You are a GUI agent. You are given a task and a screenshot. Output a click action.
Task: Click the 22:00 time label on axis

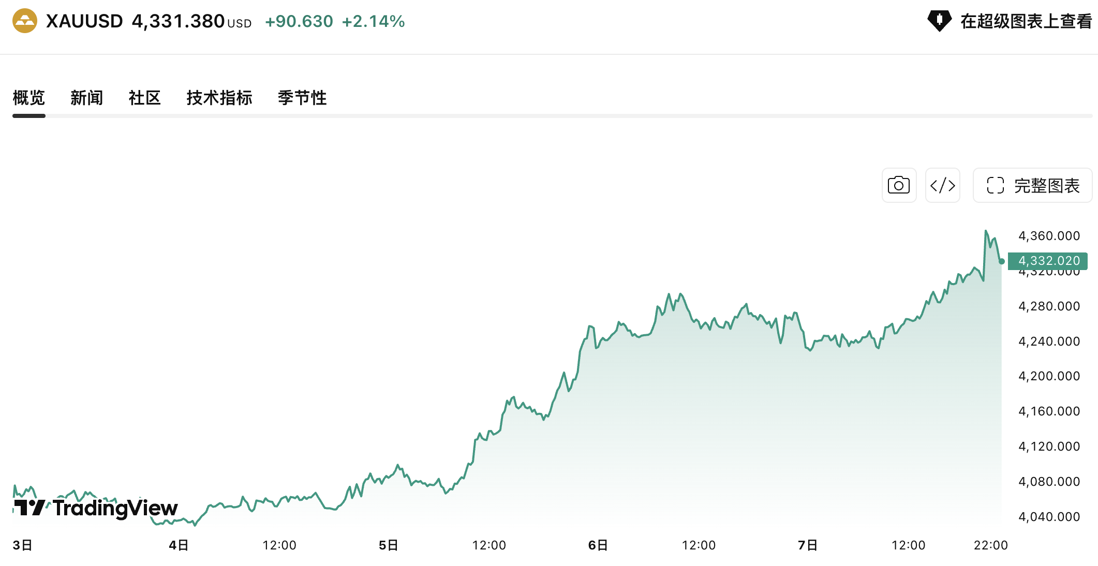click(x=991, y=545)
